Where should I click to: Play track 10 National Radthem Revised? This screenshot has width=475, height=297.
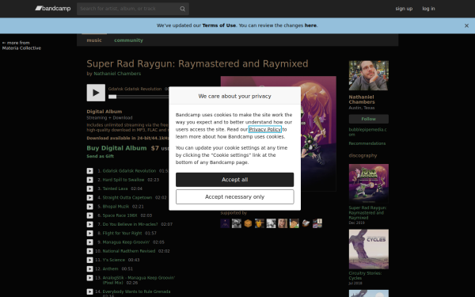[x=90, y=251]
